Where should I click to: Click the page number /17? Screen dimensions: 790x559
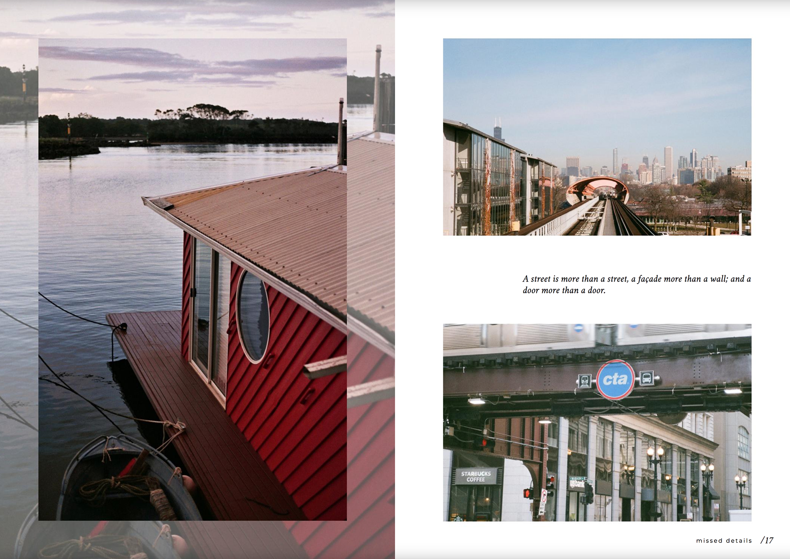(767, 540)
